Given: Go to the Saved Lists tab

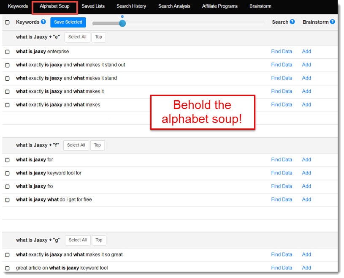Looking at the screenshot, I should (x=93, y=6).
